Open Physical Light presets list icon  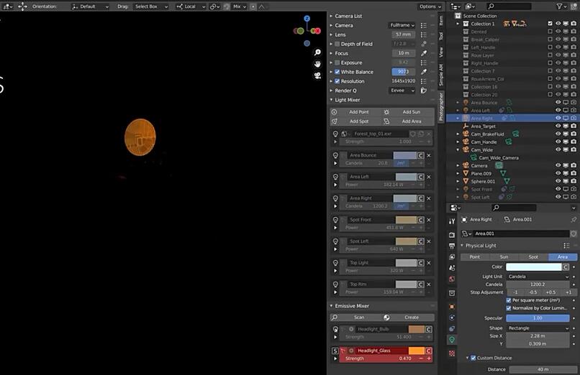point(566,246)
